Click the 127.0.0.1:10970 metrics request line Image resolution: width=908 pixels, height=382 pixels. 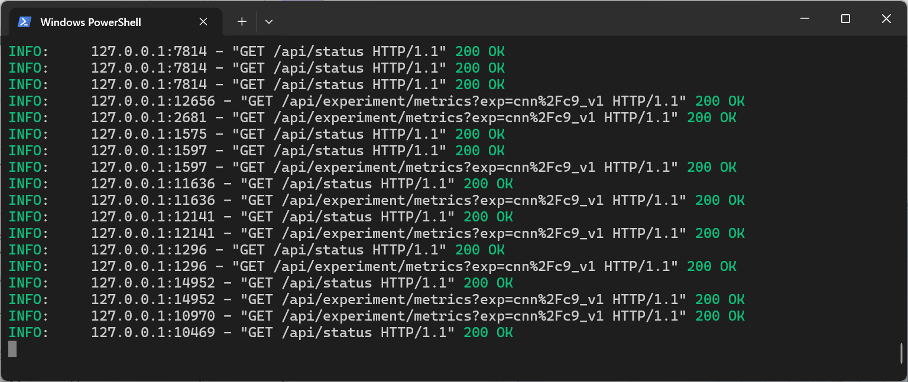tap(377, 316)
